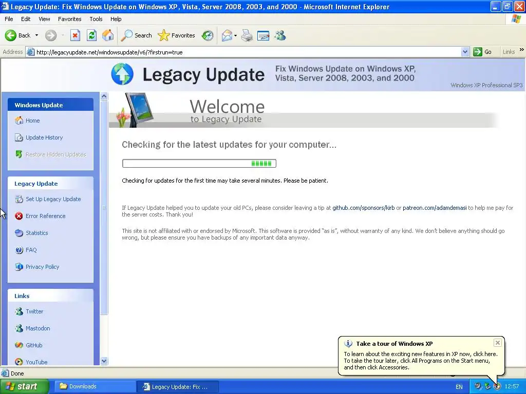Open the Privacy Policy sidebar link
Viewport: 526px width, 394px height.
pos(42,267)
